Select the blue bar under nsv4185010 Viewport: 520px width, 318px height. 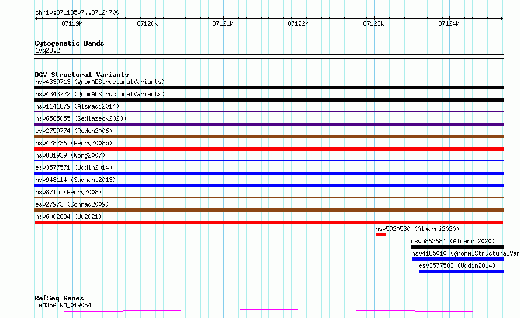(x=457, y=259)
